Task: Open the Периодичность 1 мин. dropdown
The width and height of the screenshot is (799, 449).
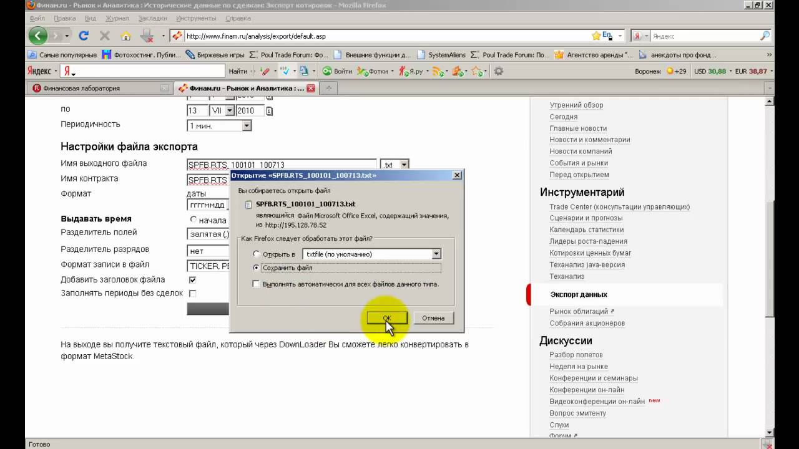Action: point(219,126)
